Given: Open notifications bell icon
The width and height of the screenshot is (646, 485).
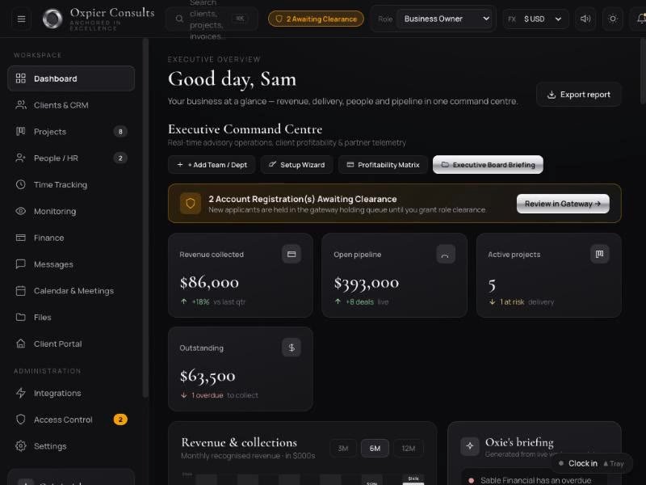Looking at the screenshot, I should pos(640,19).
